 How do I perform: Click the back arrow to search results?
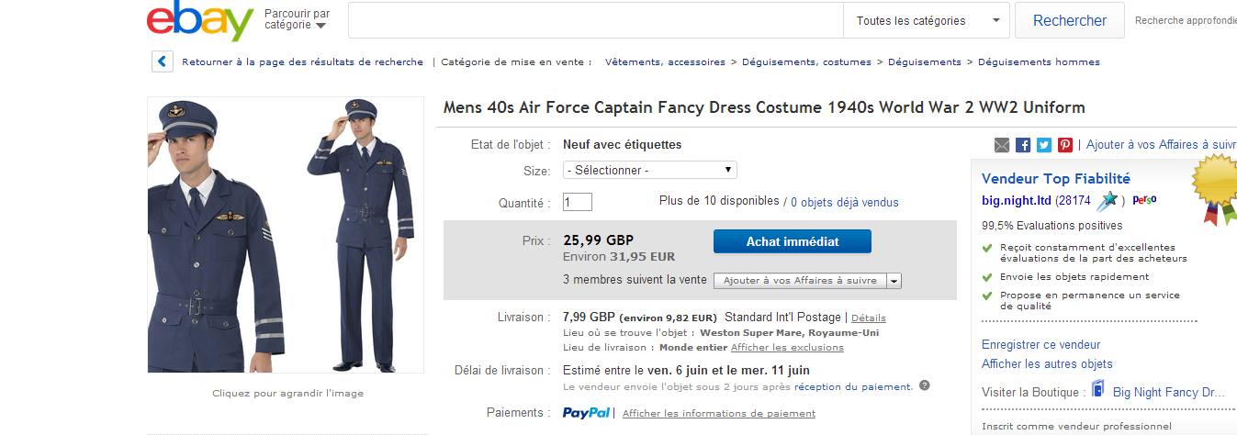[x=163, y=62]
